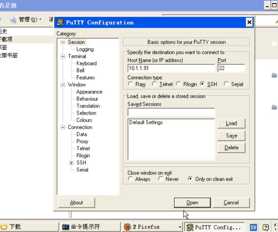
Task: Click 全部书签 in the background sidebar
Action: point(9,55)
